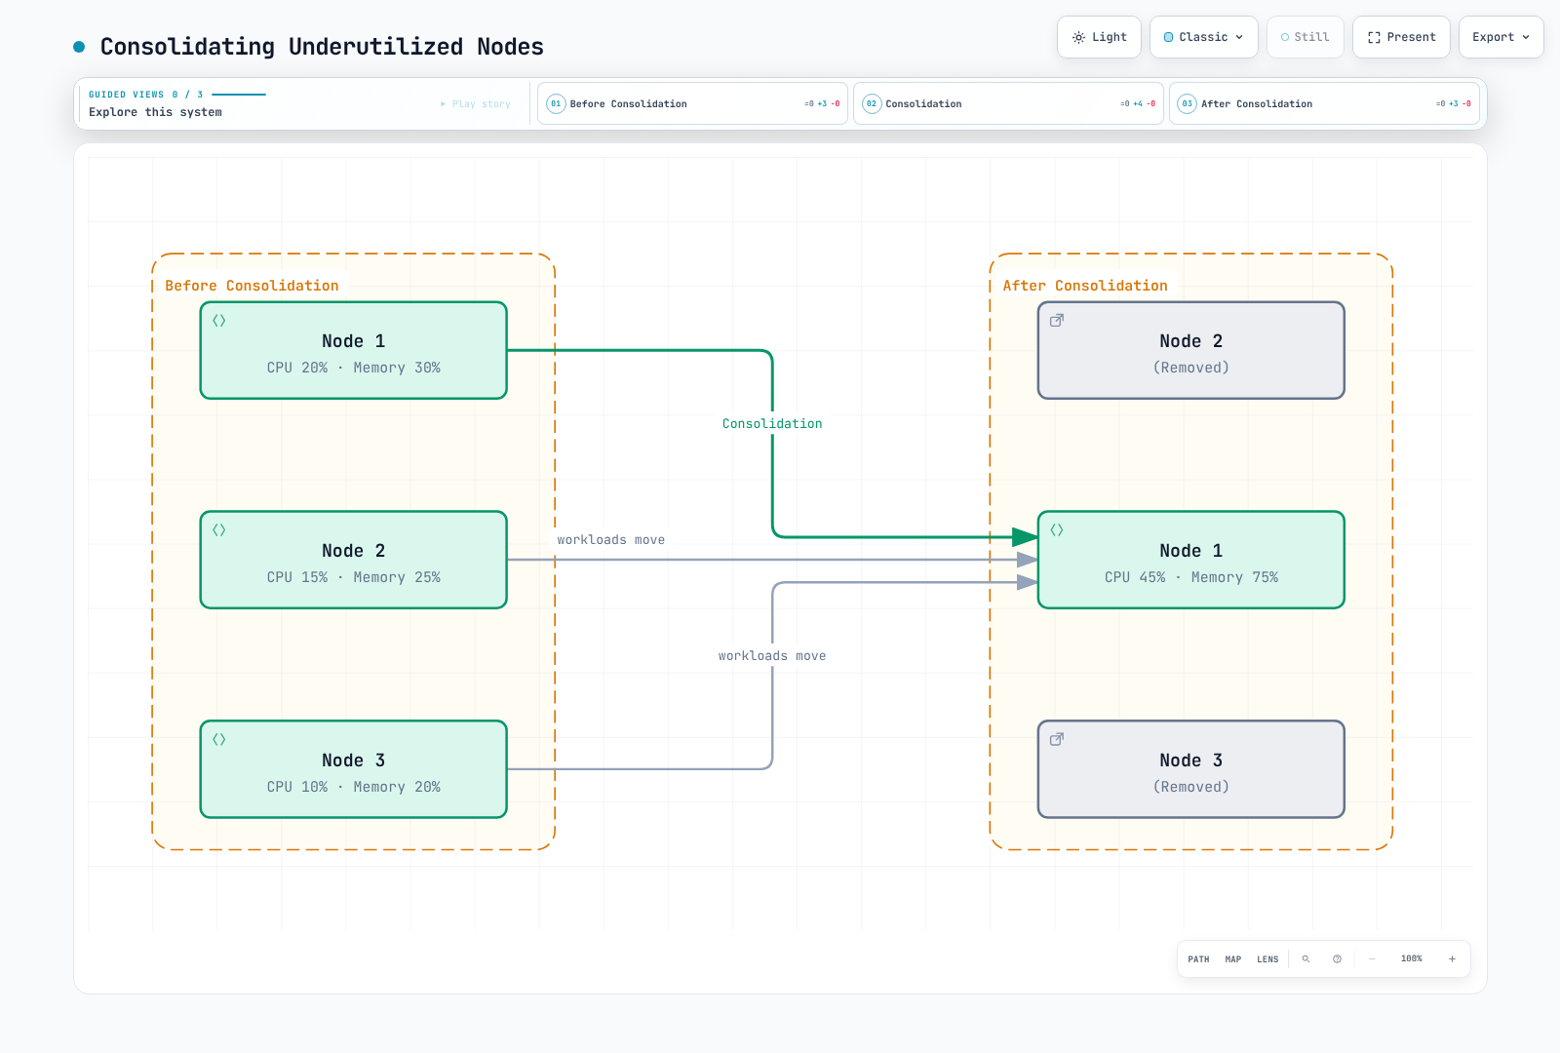Image resolution: width=1560 pixels, height=1053 pixels.
Task: Click the step 02 circle badge
Action: pos(872,103)
